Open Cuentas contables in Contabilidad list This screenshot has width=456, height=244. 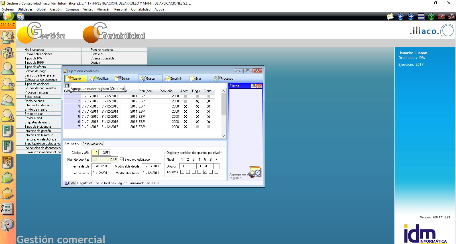click(x=103, y=58)
